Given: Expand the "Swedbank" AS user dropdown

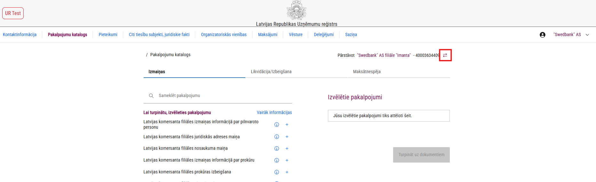Looking at the screenshot, I should pyautogui.click(x=587, y=35).
